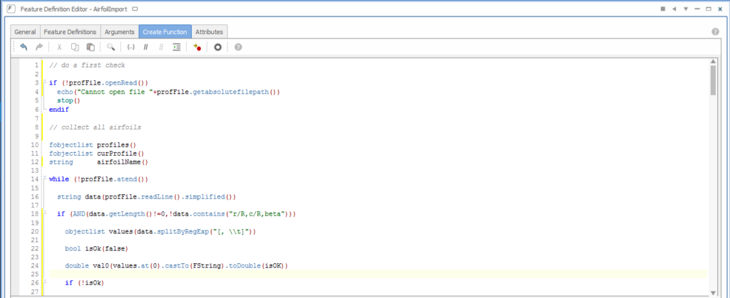Click the copy icon in the toolbar
Viewport: 730px width, 298px height.
[75, 47]
